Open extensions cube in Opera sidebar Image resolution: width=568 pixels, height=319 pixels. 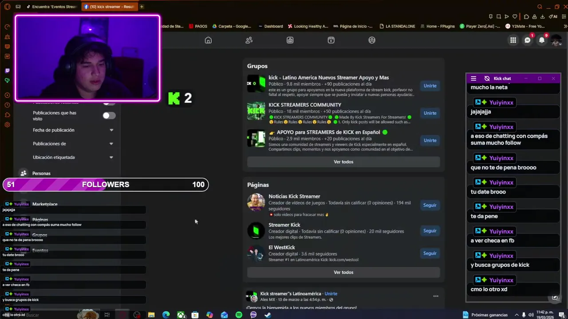[x=7, y=115]
